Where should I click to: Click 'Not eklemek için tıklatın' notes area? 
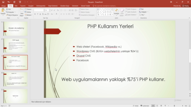coord(41,102)
